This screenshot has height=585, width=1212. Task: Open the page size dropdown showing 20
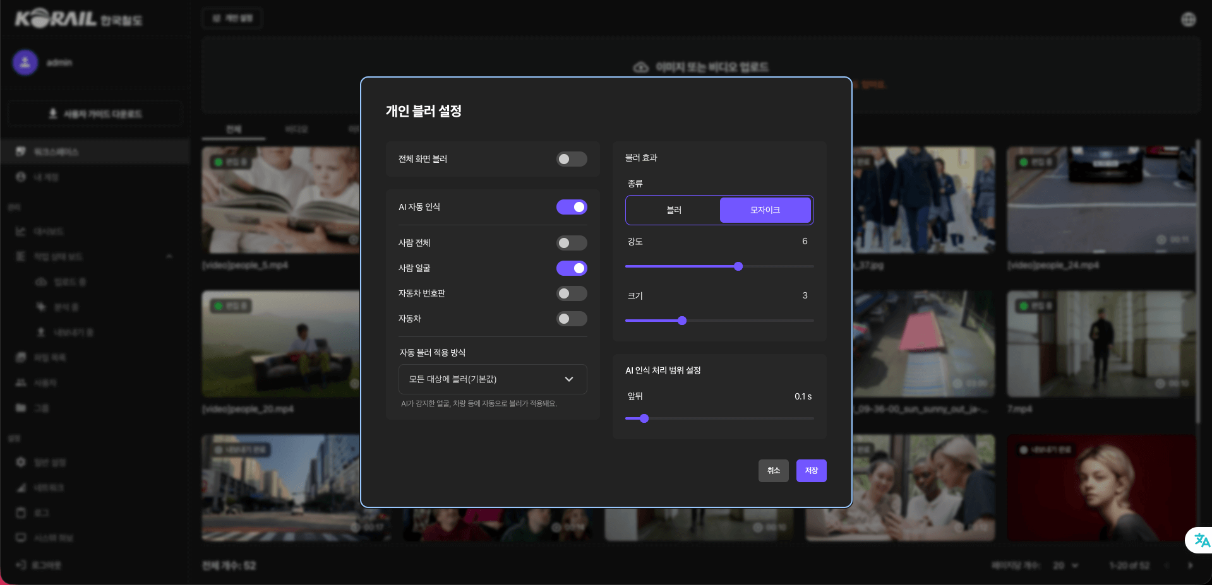coord(1065,565)
